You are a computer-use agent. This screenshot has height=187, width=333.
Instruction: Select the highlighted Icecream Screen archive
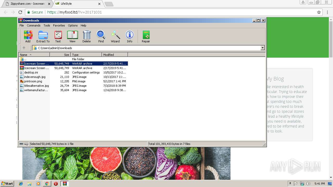[73, 64]
